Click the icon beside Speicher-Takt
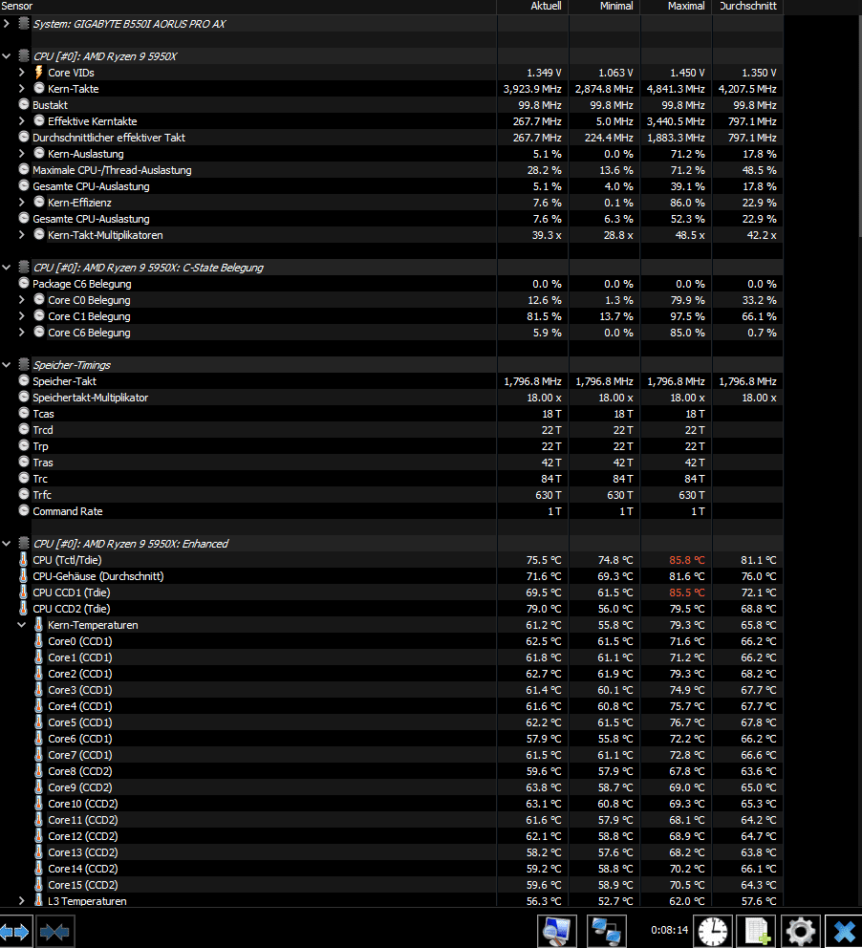The width and height of the screenshot is (862, 948). [x=24, y=381]
